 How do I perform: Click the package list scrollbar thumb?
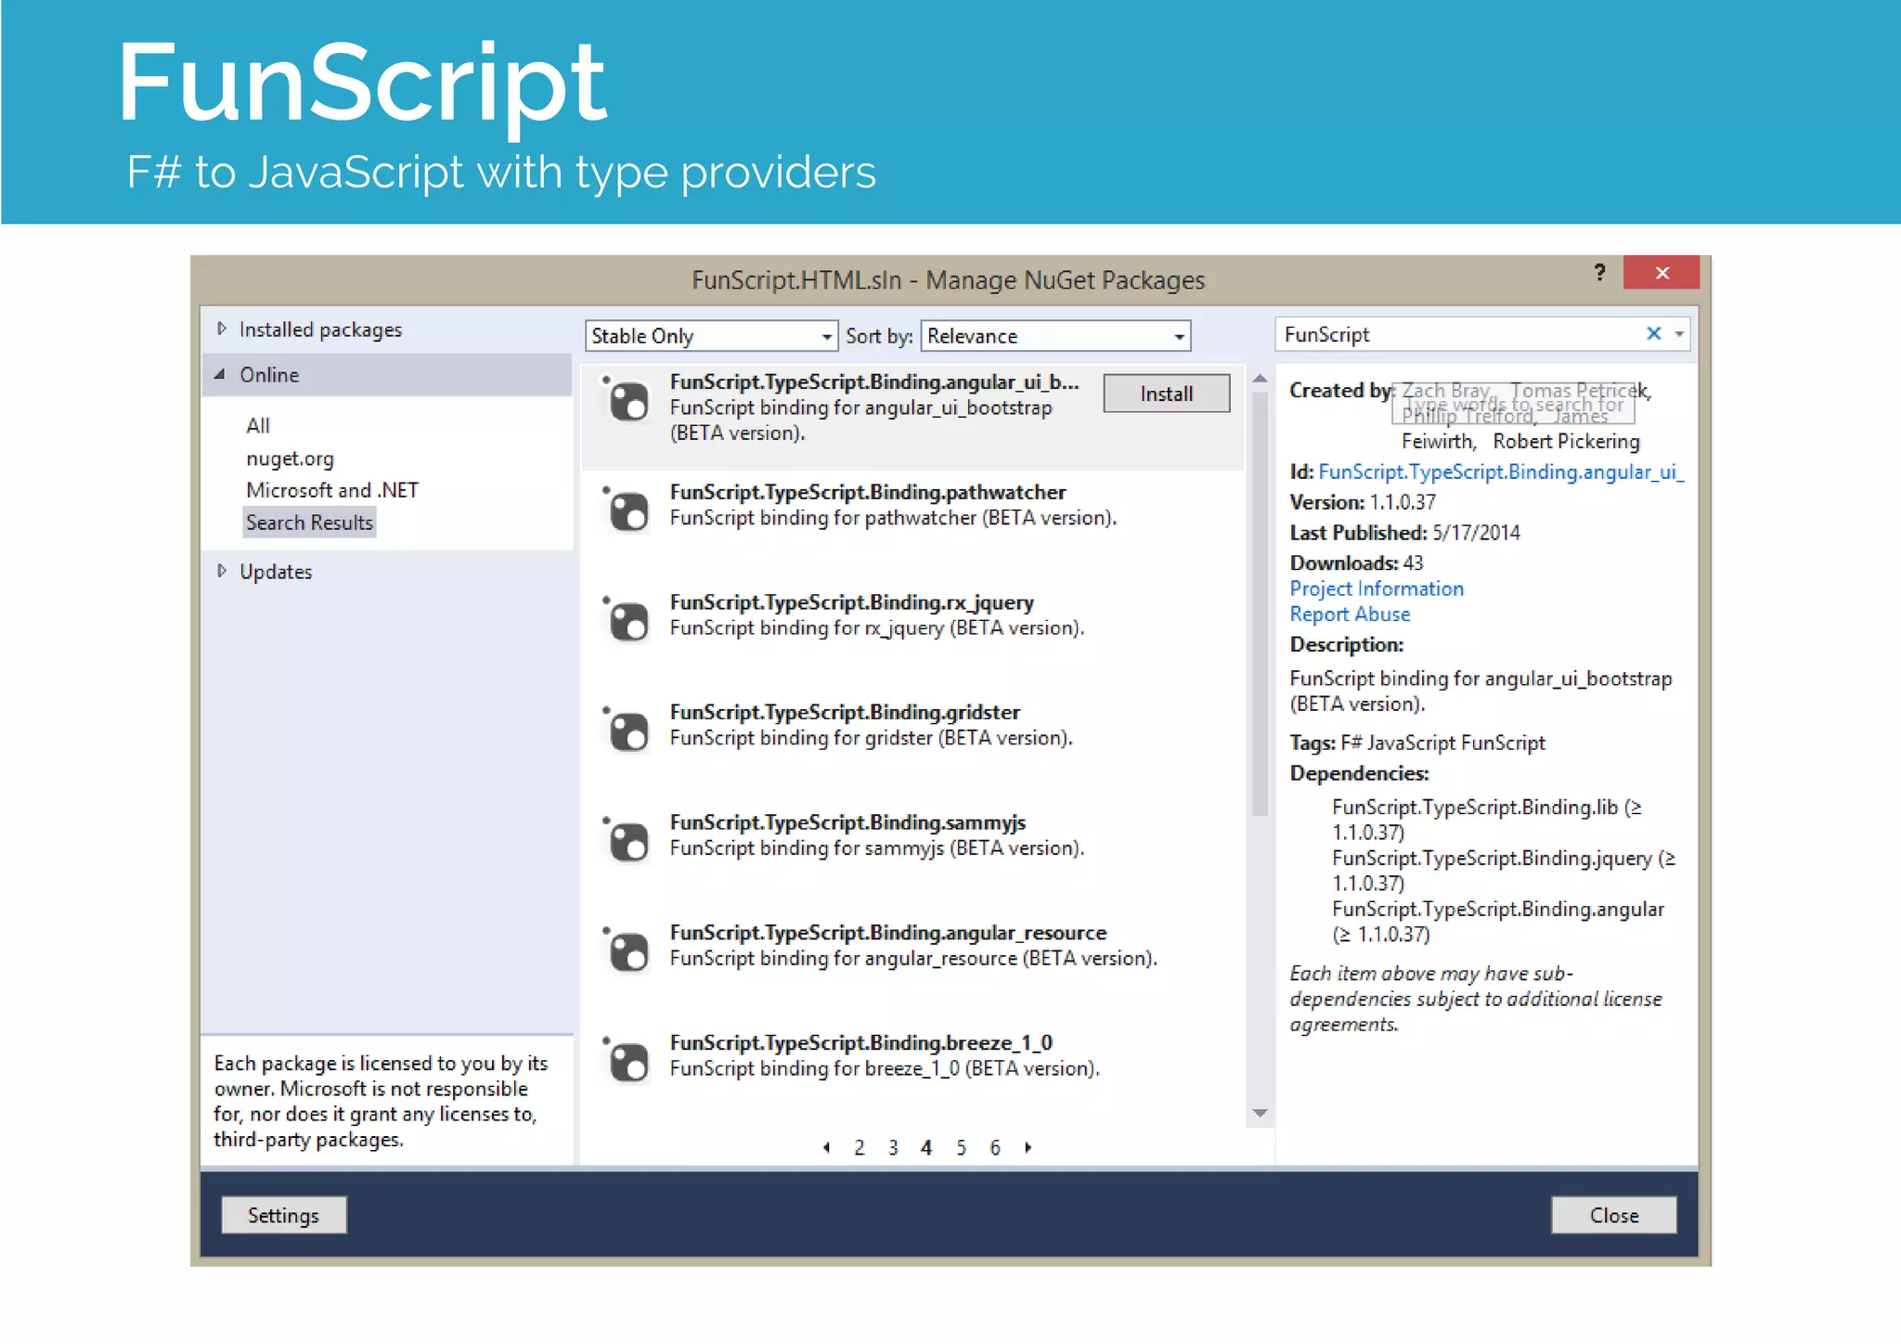coord(1260,603)
